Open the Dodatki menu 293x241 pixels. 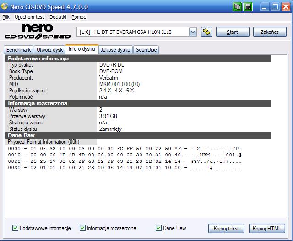coord(58,17)
